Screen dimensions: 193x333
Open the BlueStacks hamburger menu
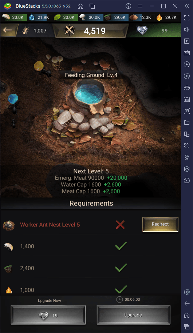click(x=140, y=6)
